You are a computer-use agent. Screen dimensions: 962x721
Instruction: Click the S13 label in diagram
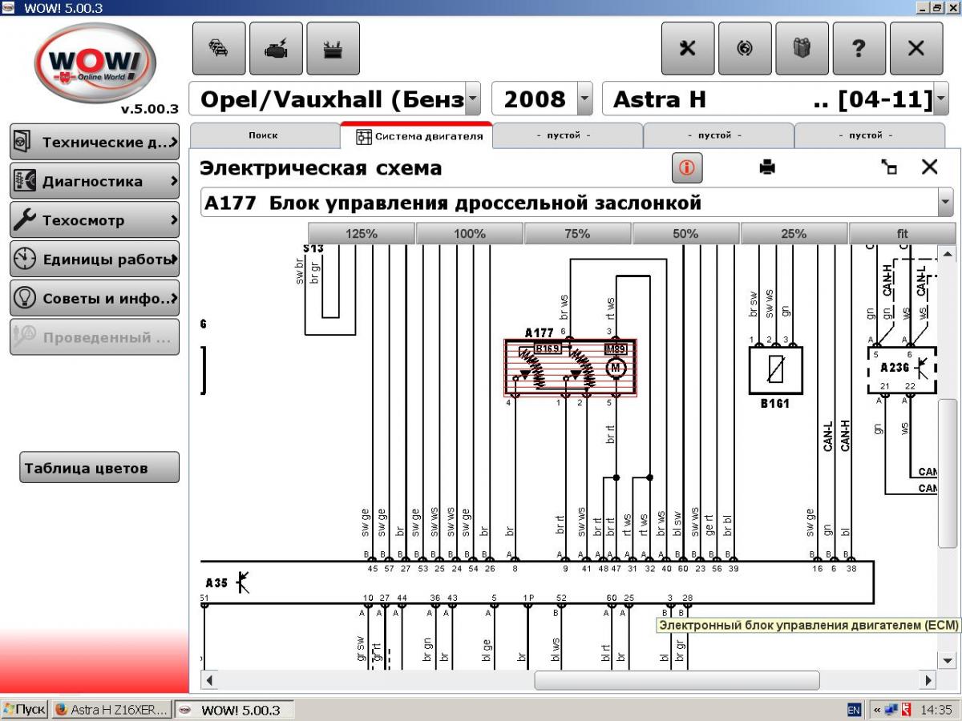coord(313,249)
